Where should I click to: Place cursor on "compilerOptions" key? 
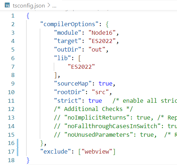[69, 24]
